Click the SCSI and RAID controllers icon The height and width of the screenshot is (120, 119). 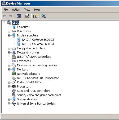(14, 91)
